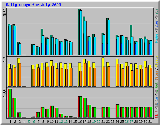Select day 15 on the x-axis
This screenshot has height=125, width=160.
pyautogui.click(x=75, y=122)
